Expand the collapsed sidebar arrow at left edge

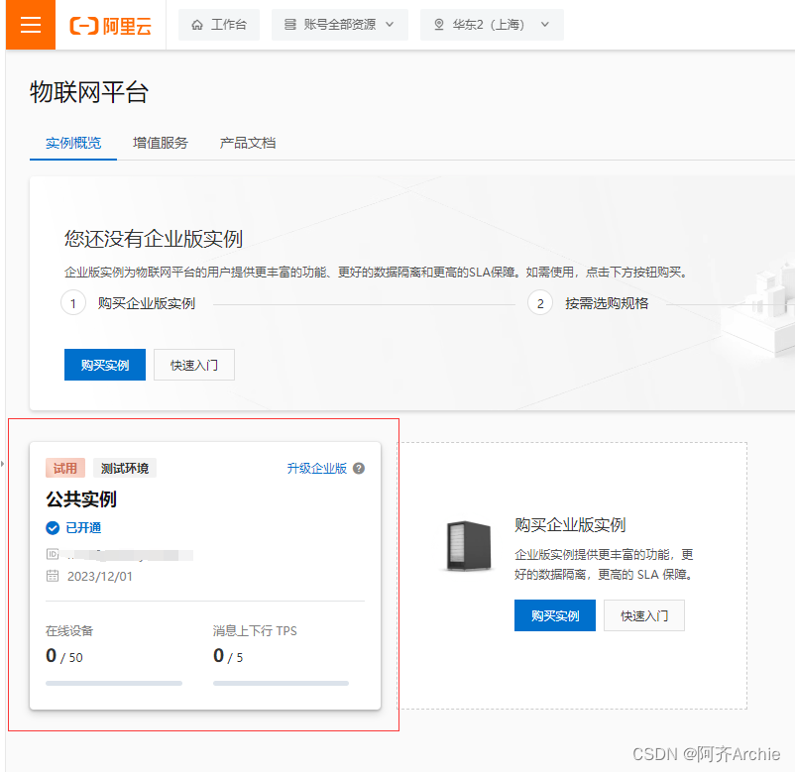3,464
